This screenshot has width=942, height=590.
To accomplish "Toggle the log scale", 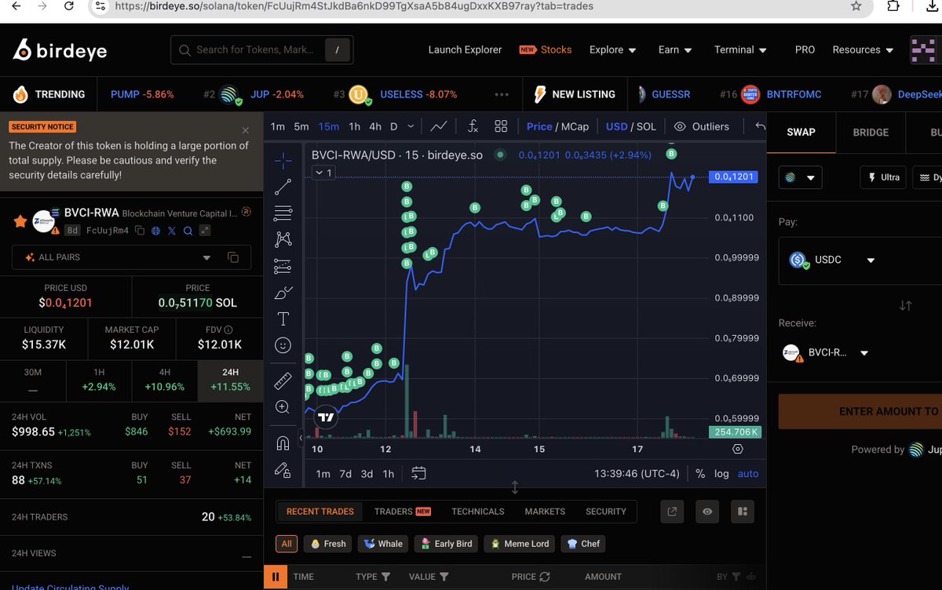I will click(x=721, y=473).
